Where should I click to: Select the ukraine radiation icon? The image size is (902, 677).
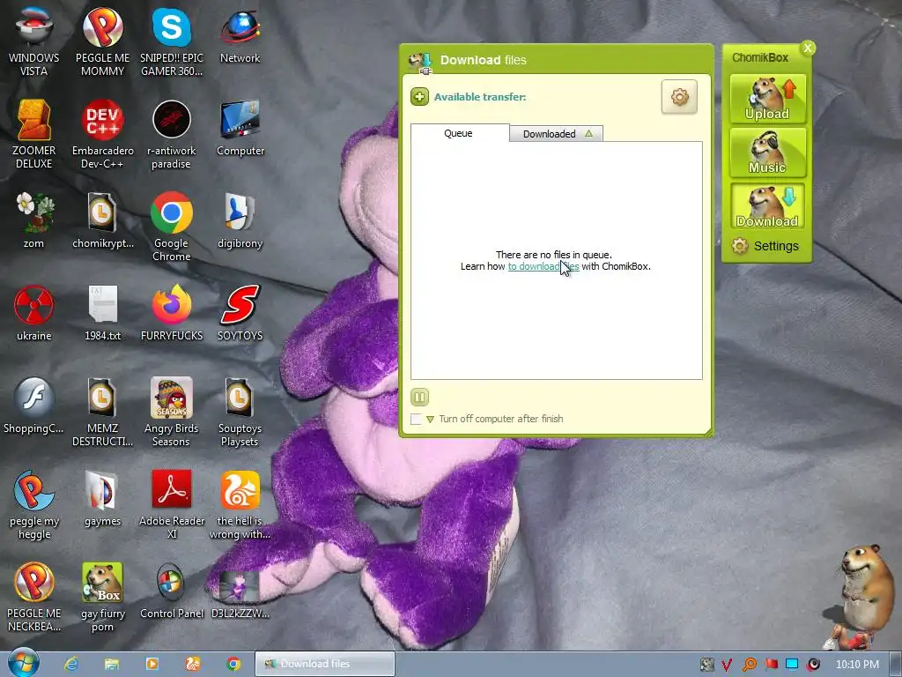pos(34,313)
